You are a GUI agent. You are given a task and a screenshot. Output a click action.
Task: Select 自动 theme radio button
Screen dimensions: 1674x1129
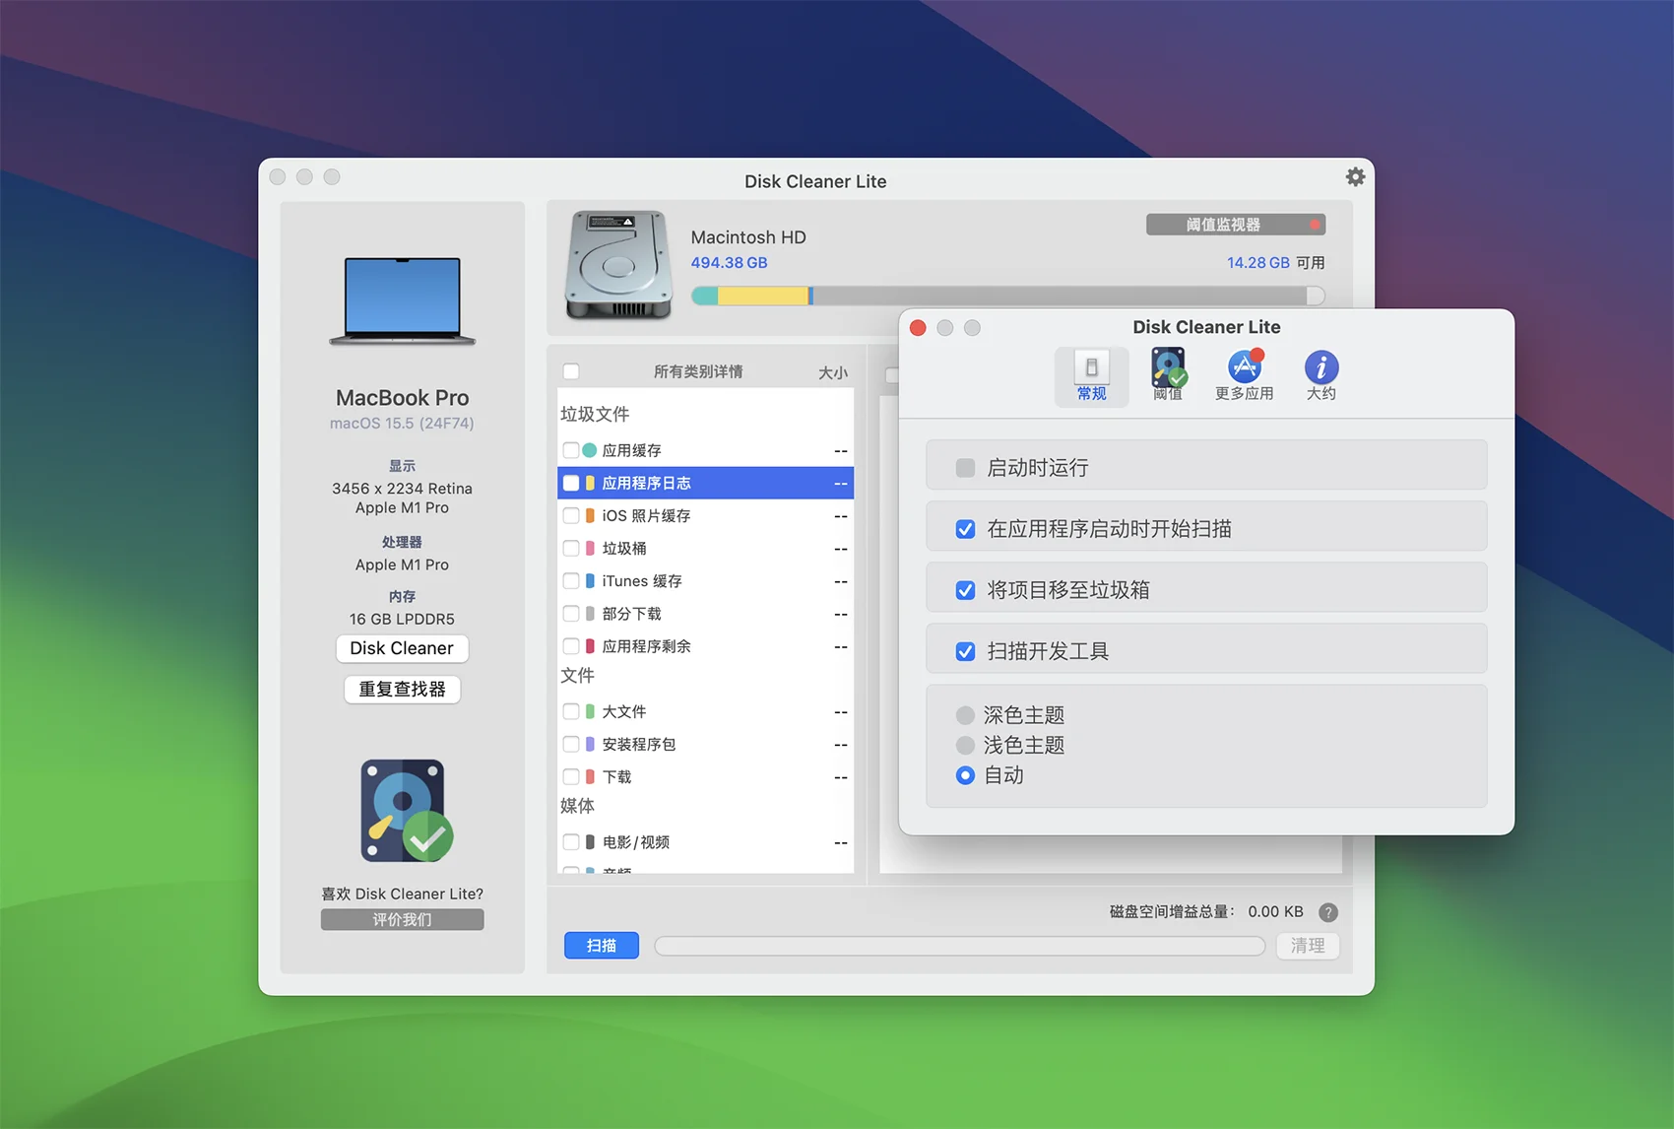[x=965, y=775]
